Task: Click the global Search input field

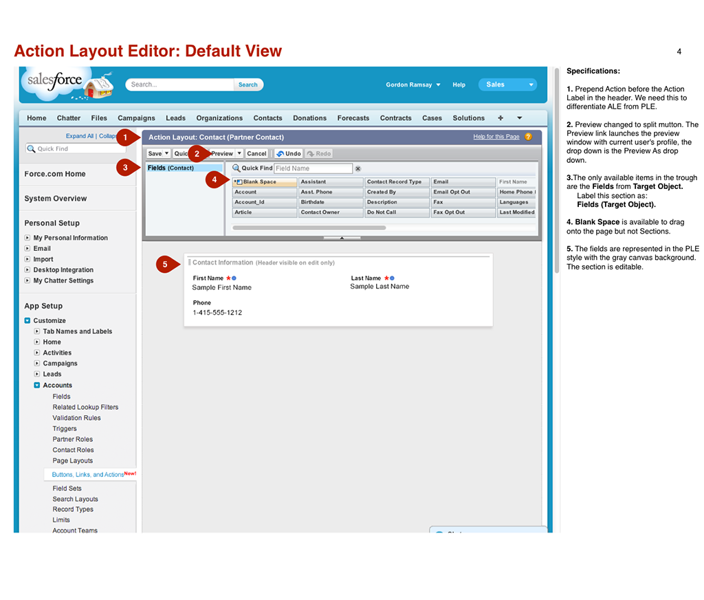Action: coord(180,85)
